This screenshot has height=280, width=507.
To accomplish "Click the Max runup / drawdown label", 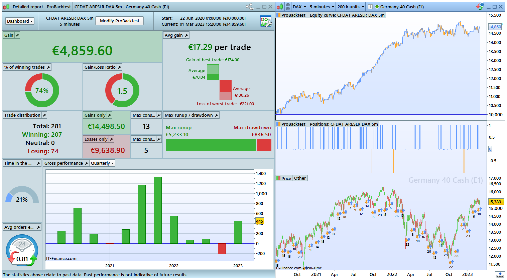I will 189,115.
